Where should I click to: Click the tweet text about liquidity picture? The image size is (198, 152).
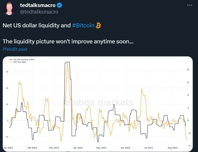tap(68, 41)
